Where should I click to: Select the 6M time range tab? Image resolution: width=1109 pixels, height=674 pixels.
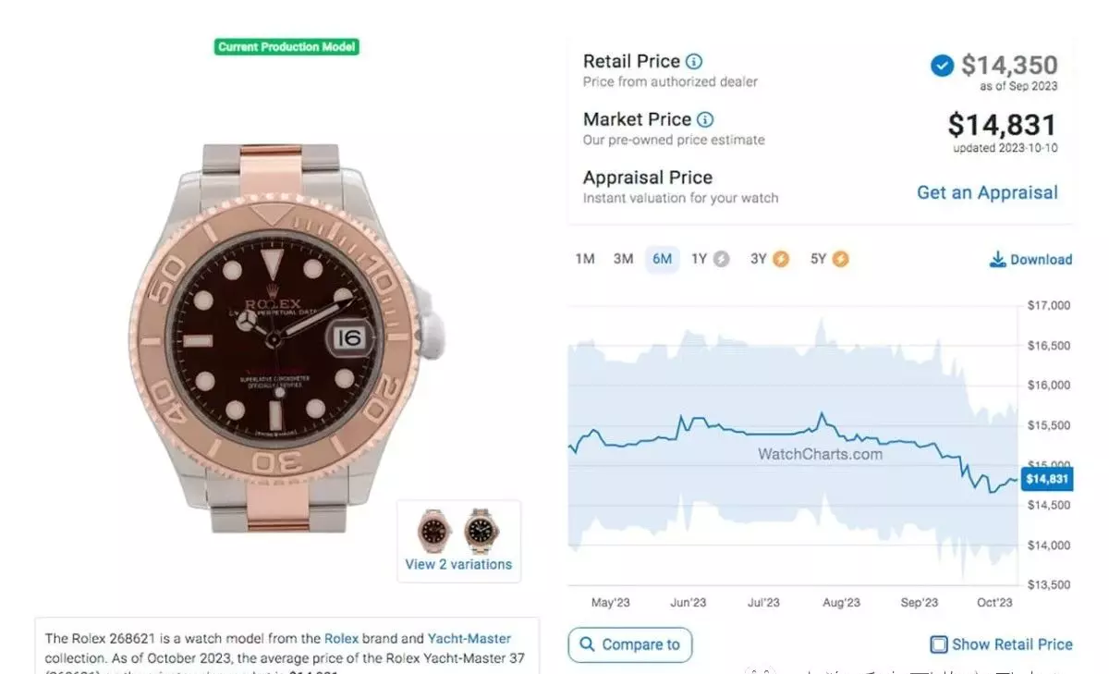(662, 259)
